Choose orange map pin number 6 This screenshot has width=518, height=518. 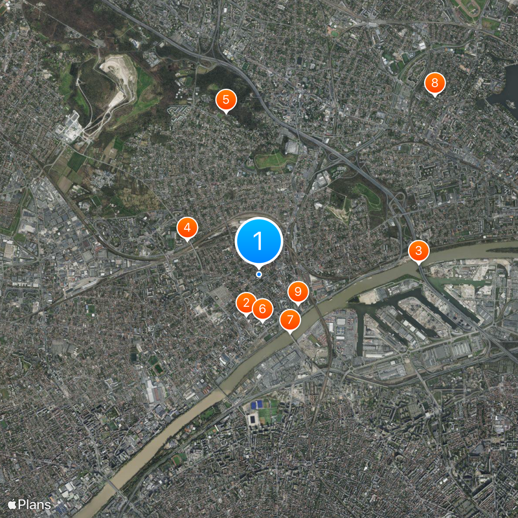(263, 310)
